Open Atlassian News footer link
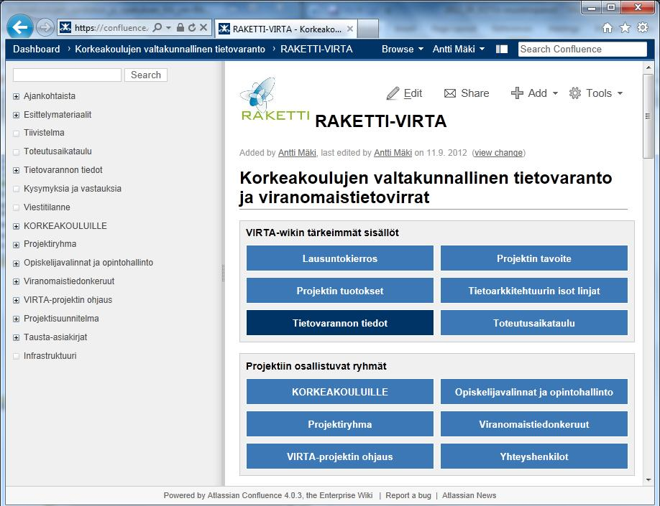Image resolution: width=660 pixels, height=506 pixels. (x=469, y=495)
